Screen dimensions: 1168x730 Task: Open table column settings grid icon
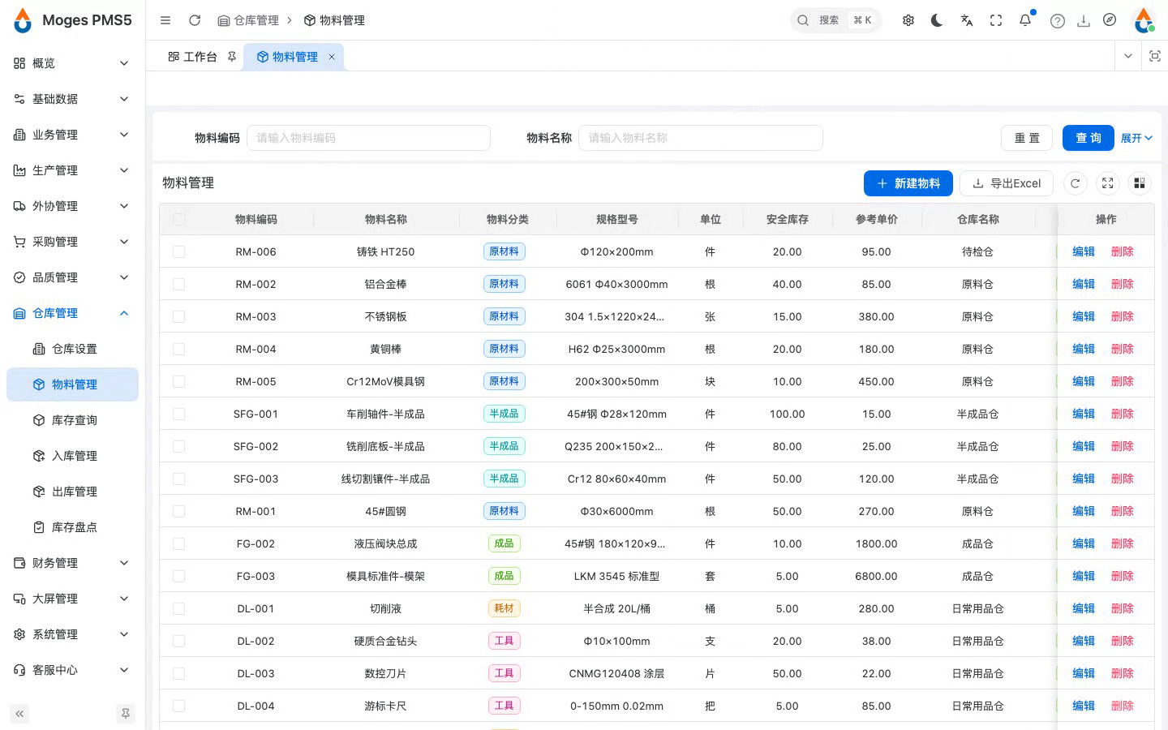pos(1140,183)
